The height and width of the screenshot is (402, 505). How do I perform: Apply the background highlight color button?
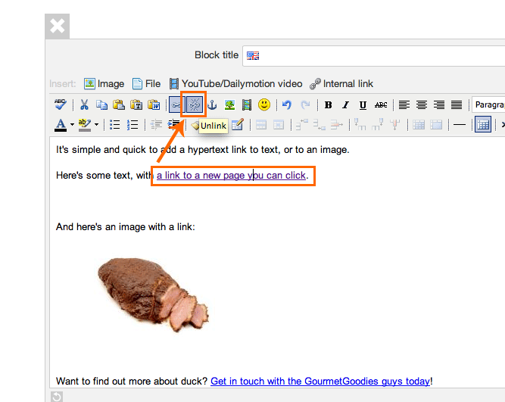pyautogui.click(x=85, y=125)
